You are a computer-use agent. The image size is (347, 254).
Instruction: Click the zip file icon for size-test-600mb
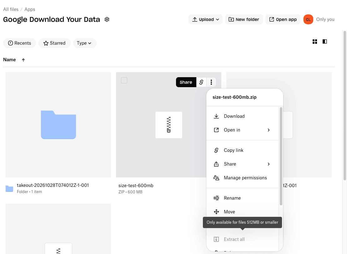[x=168, y=125]
